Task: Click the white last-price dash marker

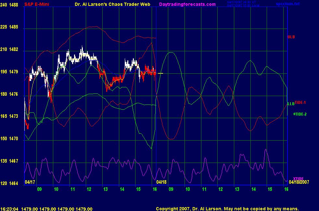Action: [x=160, y=73]
